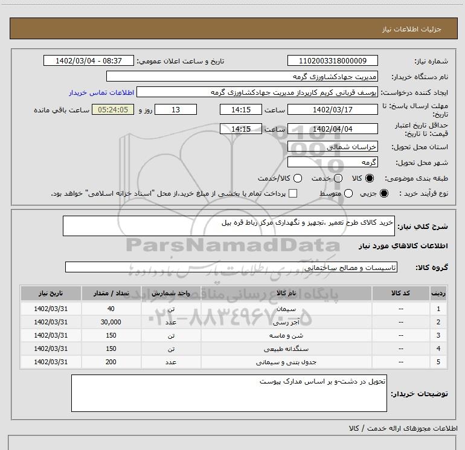The image size is (465, 450).
Task: Select the خدمت radio button
Action: pyautogui.click(x=338, y=178)
